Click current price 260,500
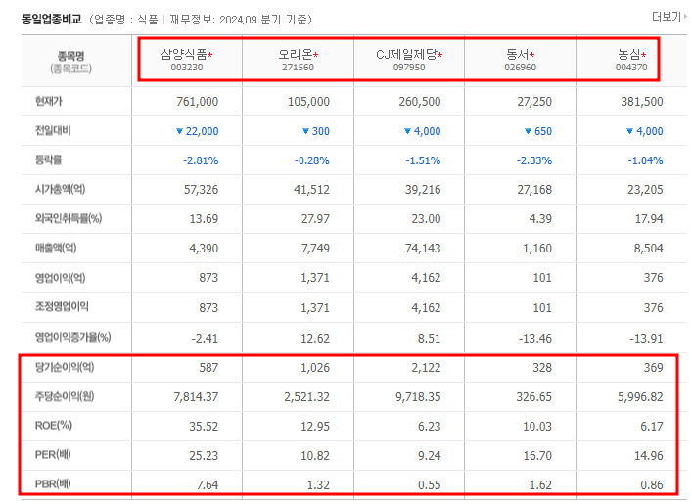This screenshot has width=692, height=504. [x=420, y=102]
